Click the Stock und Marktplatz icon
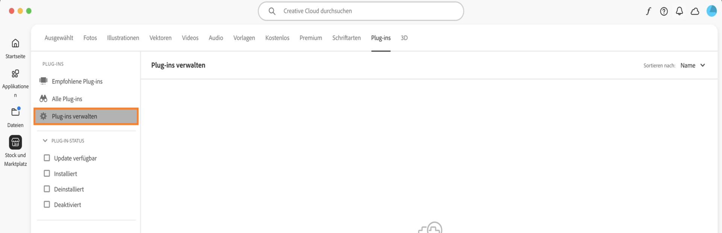This screenshot has height=233, width=722. 15,142
